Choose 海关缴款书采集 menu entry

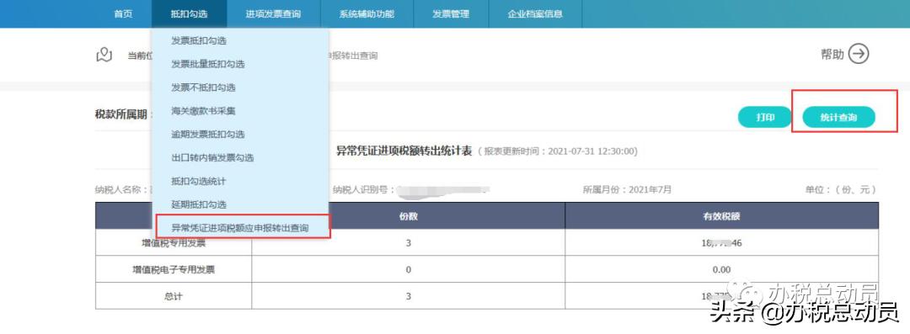pyautogui.click(x=203, y=111)
